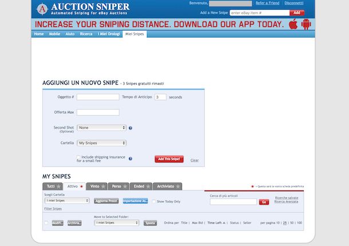
Task: Open the Apple app download icon
Action: pyautogui.click(x=293, y=24)
